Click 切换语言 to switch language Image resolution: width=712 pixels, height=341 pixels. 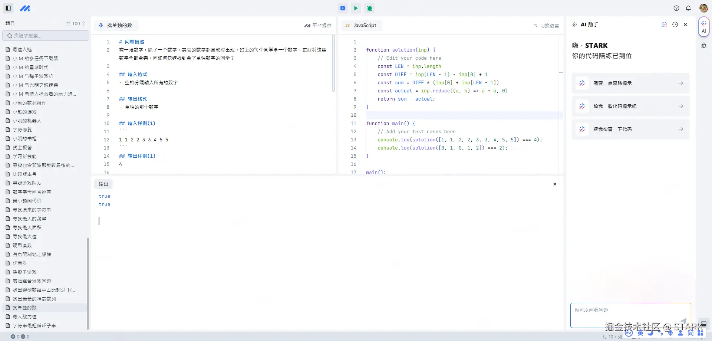pyautogui.click(x=546, y=26)
